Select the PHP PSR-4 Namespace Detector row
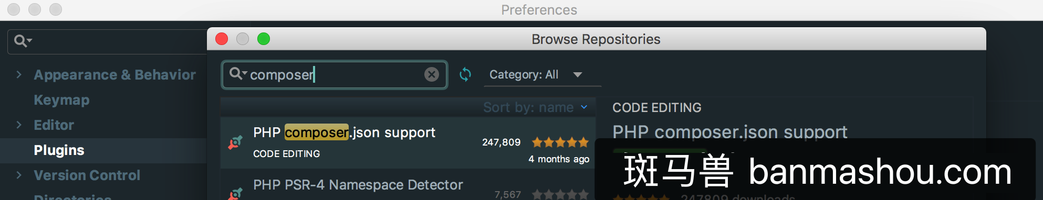The image size is (1043, 200). coord(408,185)
